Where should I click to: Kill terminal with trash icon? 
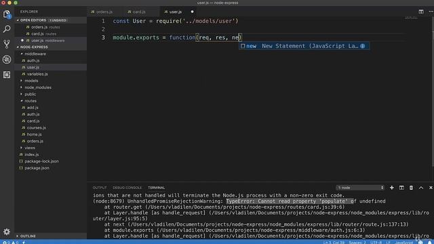coord(411,188)
